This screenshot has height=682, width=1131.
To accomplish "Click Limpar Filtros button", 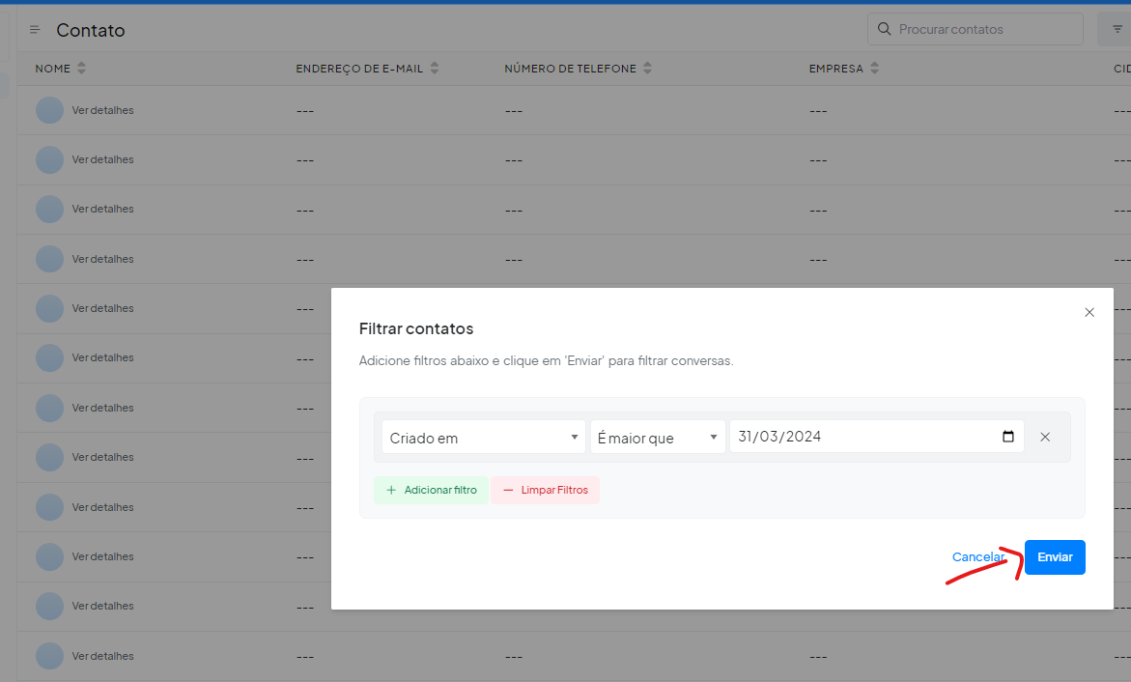I will coord(546,490).
